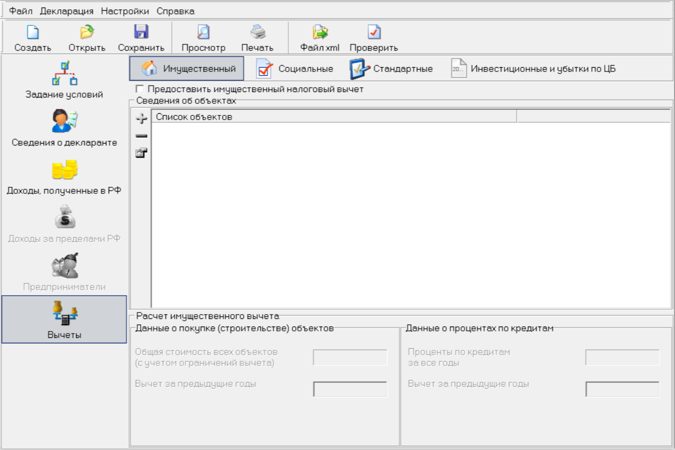Edit the object with the properties icon
Image resolution: width=675 pixels, height=450 pixels.
tap(141, 153)
